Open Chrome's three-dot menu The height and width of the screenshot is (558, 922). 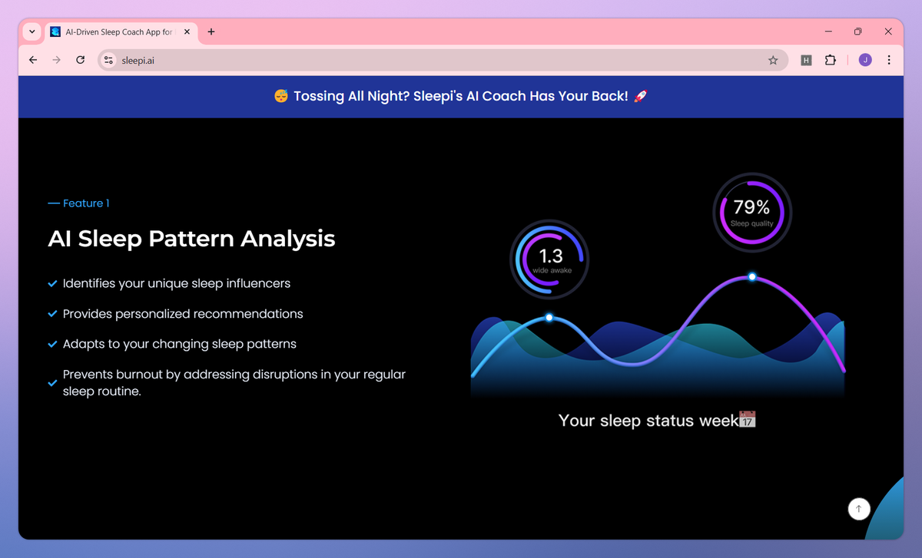[x=889, y=60]
